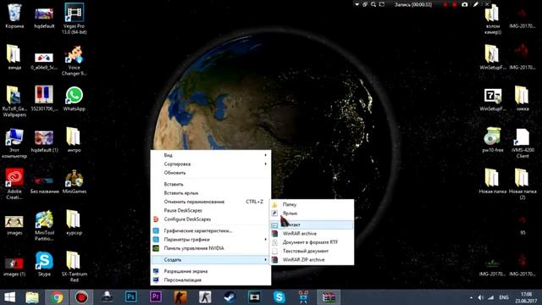Screen dimensions: 542x305
Task: Create new Папку from submenu
Action: pos(312,204)
